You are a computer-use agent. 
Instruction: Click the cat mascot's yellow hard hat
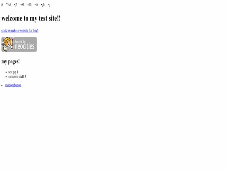click(x=7, y=39)
